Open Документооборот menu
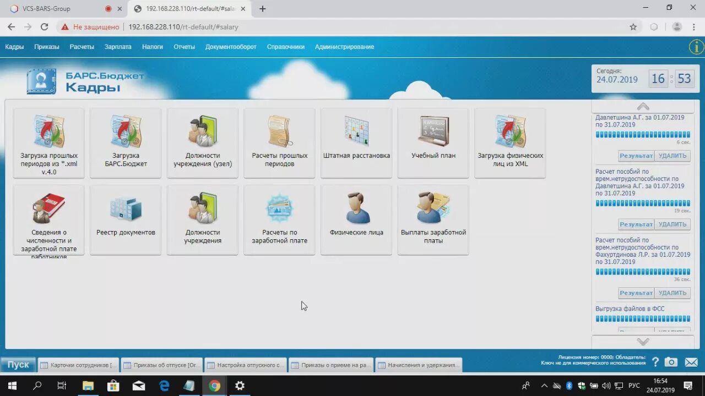 (231, 47)
